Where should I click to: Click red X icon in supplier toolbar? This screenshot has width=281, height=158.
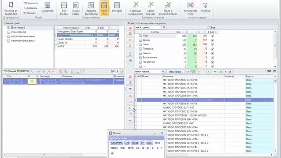(x=230, y=72)
